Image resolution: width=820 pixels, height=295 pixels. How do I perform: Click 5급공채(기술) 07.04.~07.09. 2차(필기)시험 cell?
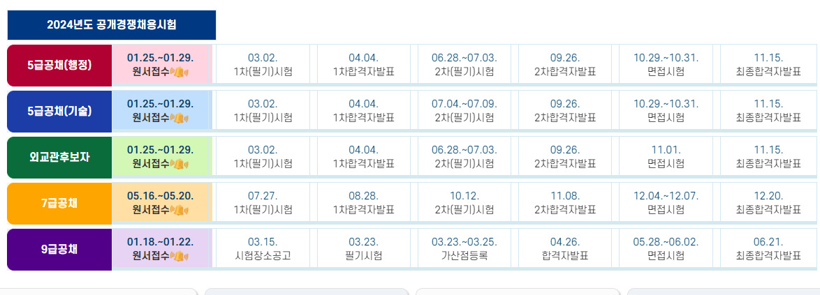[464, 110]
